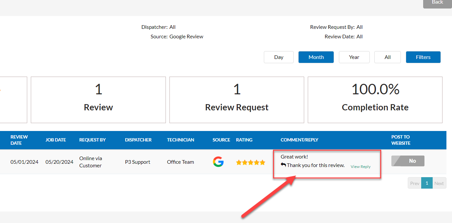Sort by Rating column header
452x223 pixels.
tap(244, 140)
